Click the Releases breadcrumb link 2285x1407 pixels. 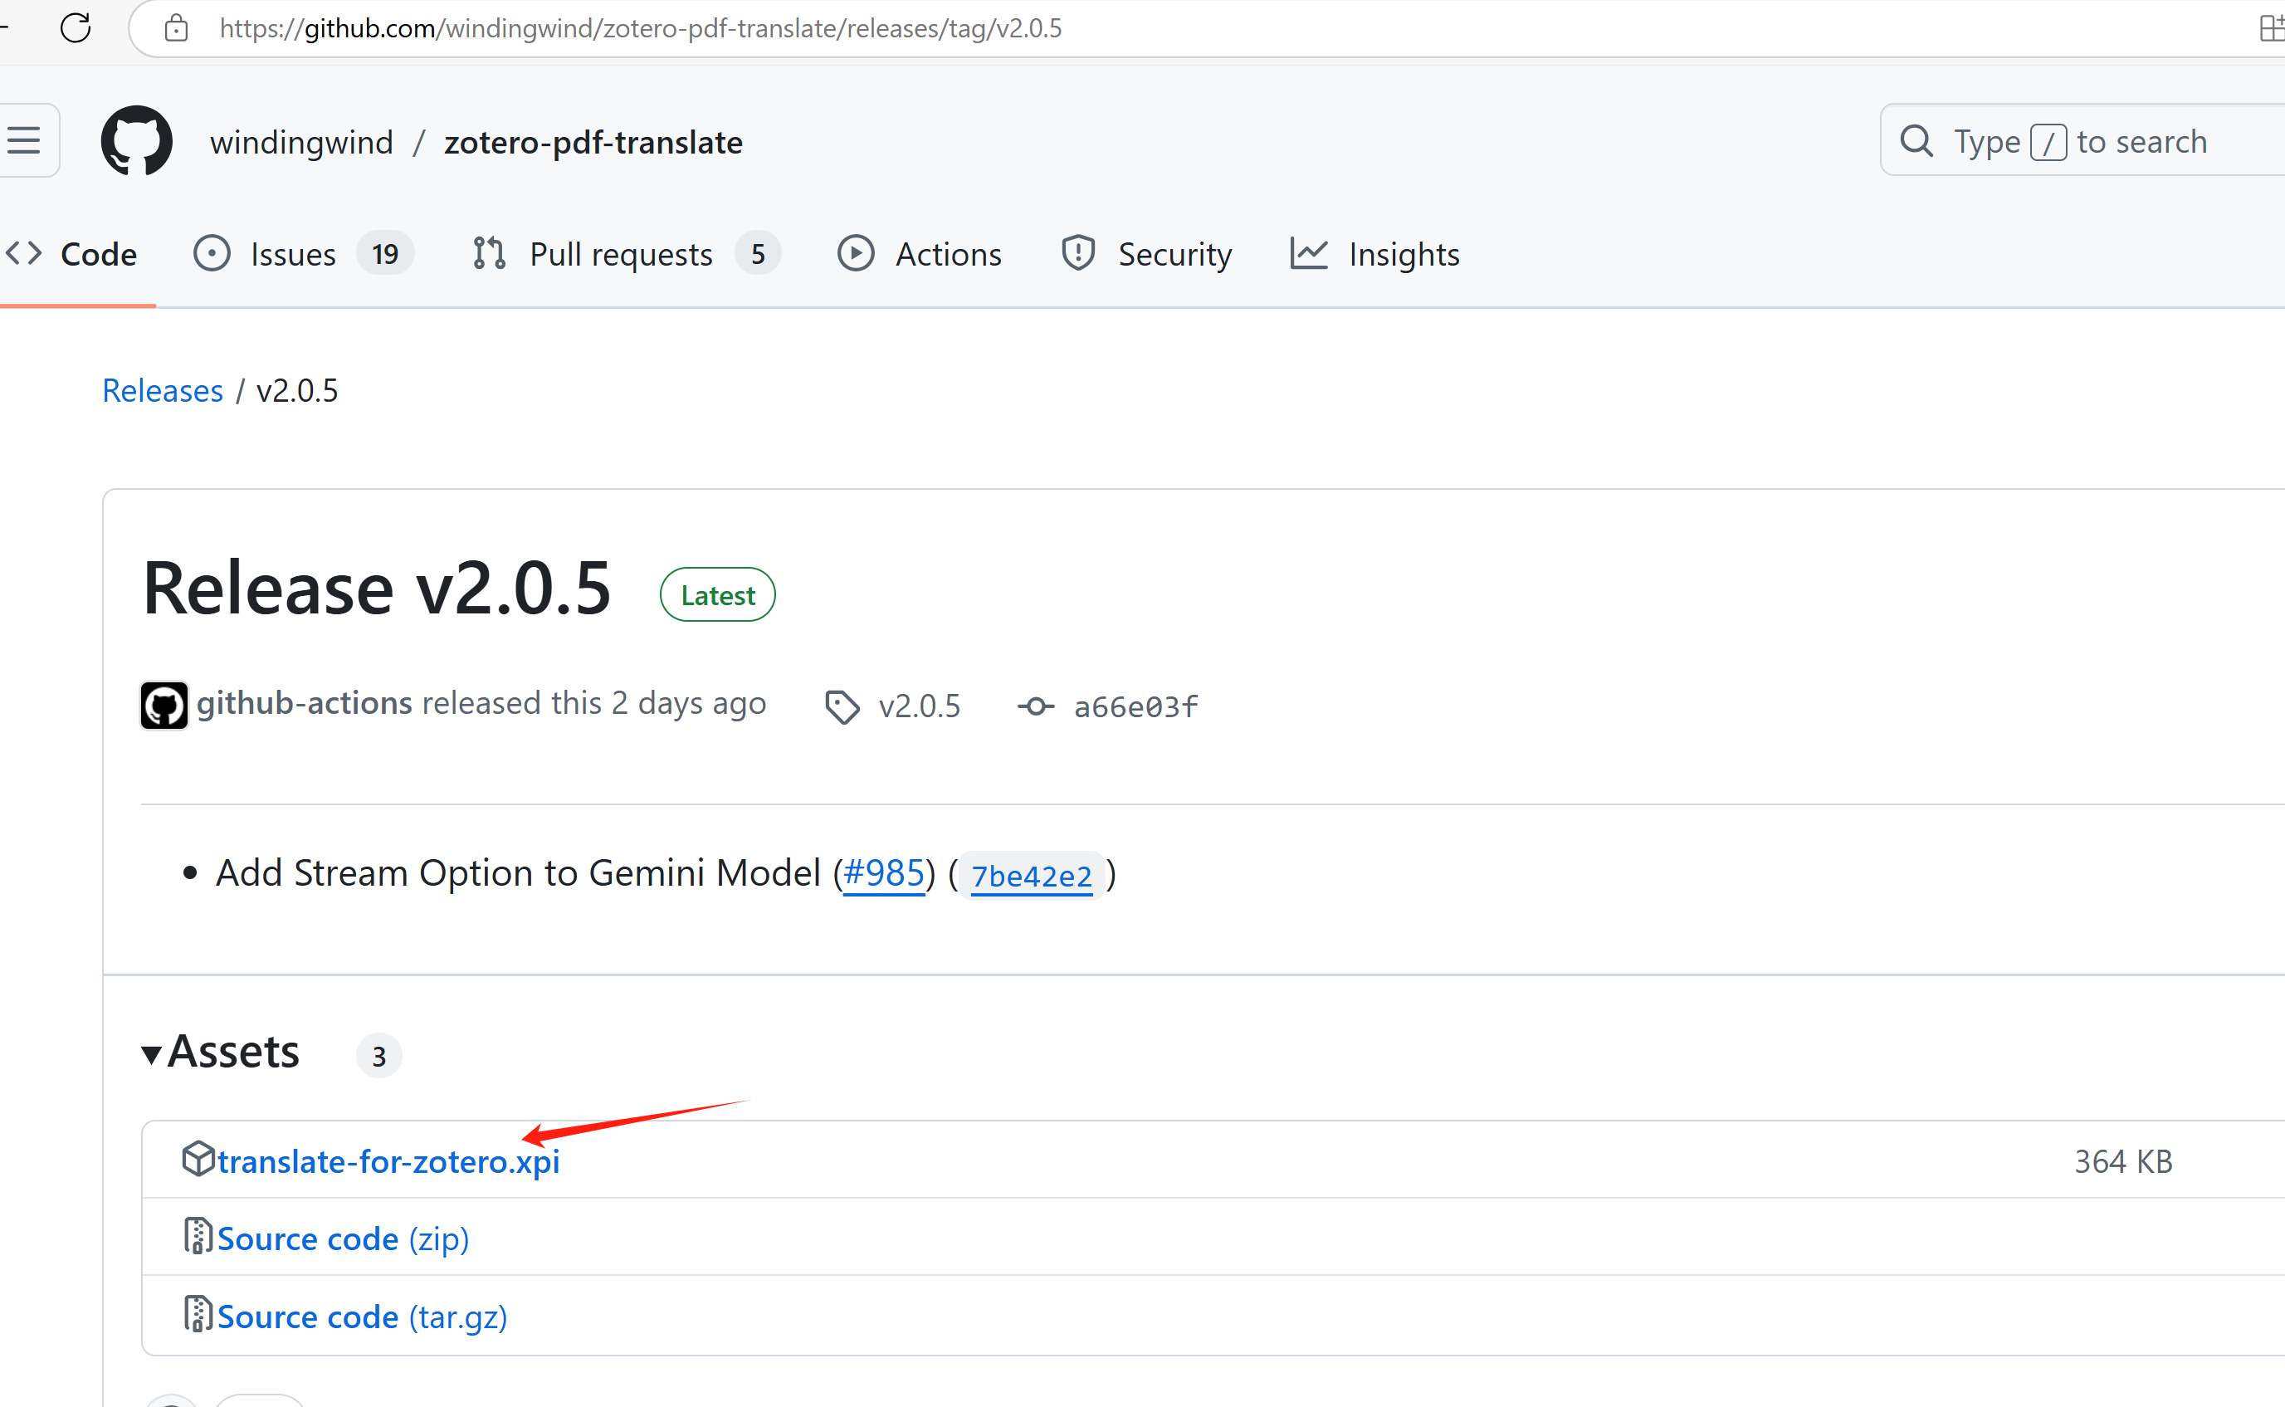[163, 391]
